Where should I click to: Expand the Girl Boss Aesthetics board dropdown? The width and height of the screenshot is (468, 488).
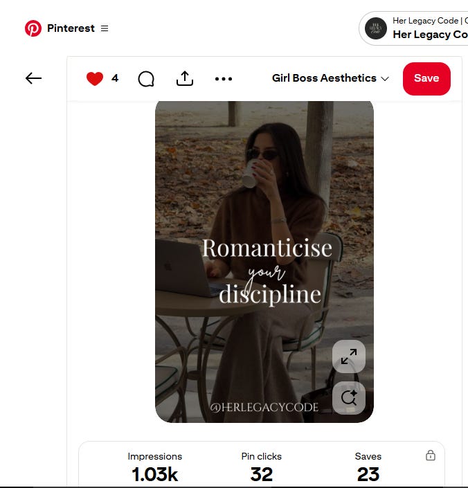point(330,78)
